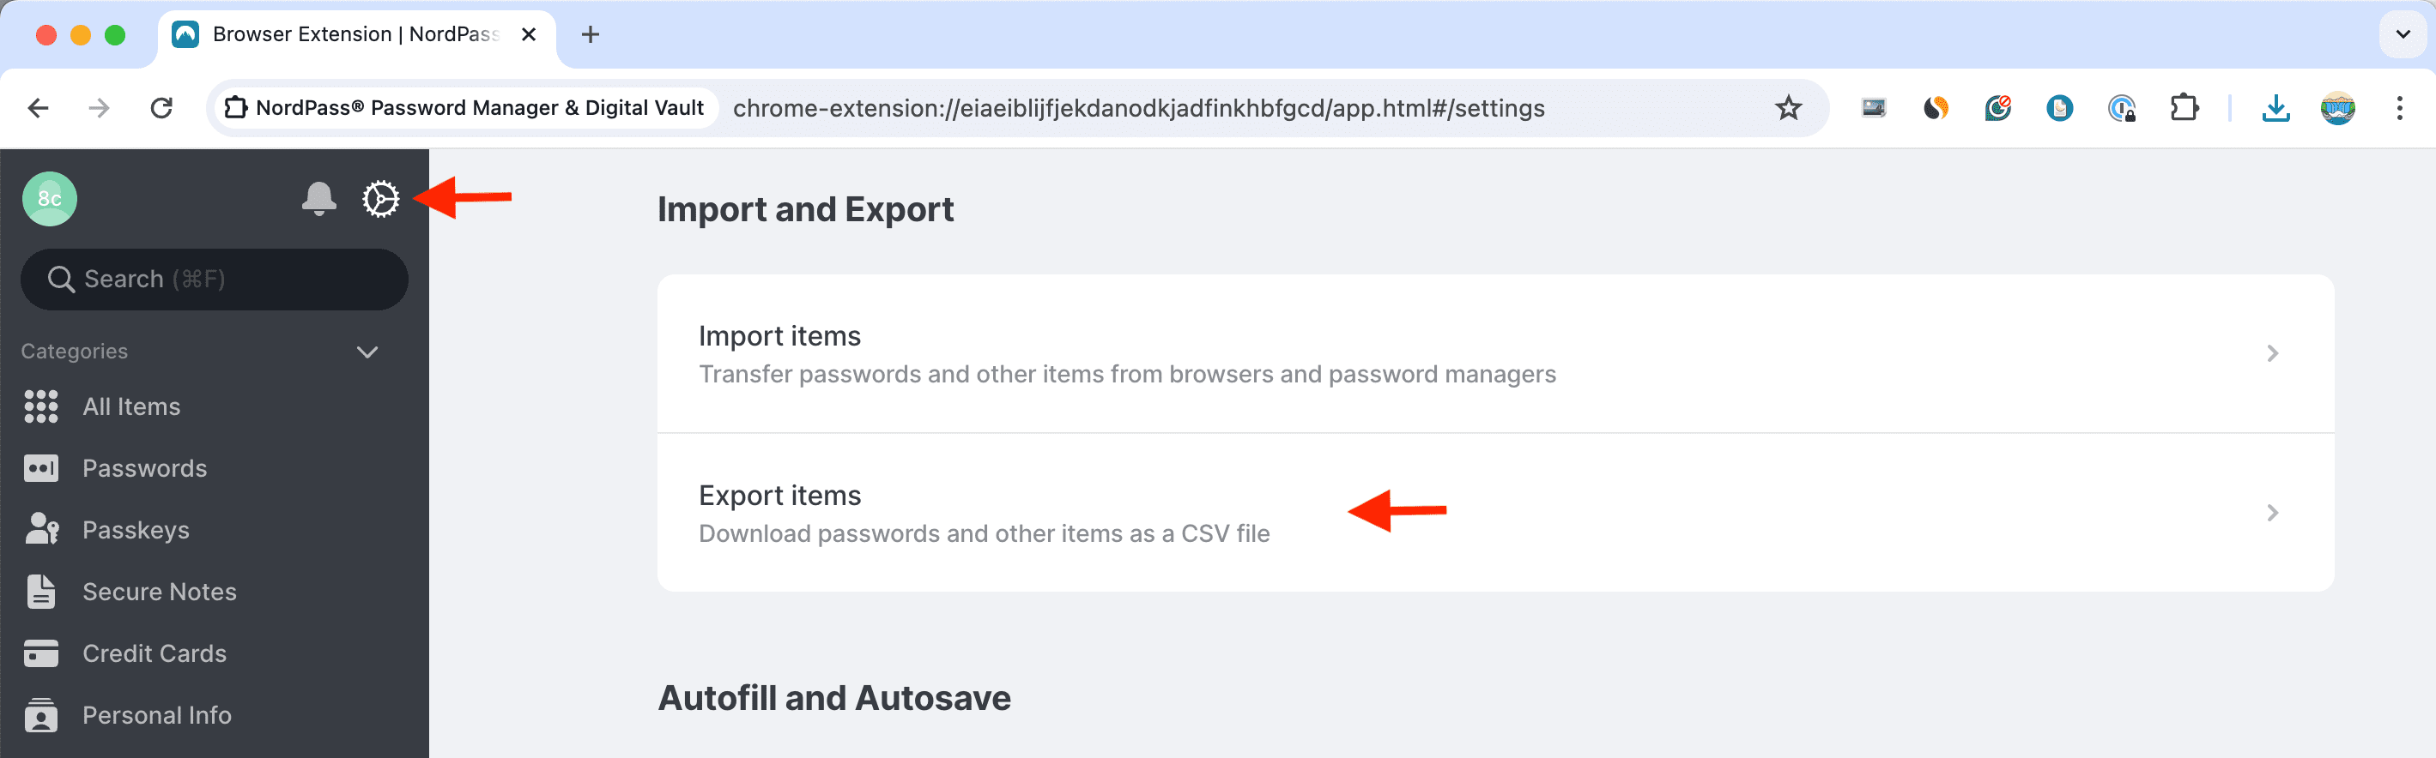Viewport: 2436px width, 758px height.
Task: Open the Chrome tab search dropdown
Action: (2402, 35)
